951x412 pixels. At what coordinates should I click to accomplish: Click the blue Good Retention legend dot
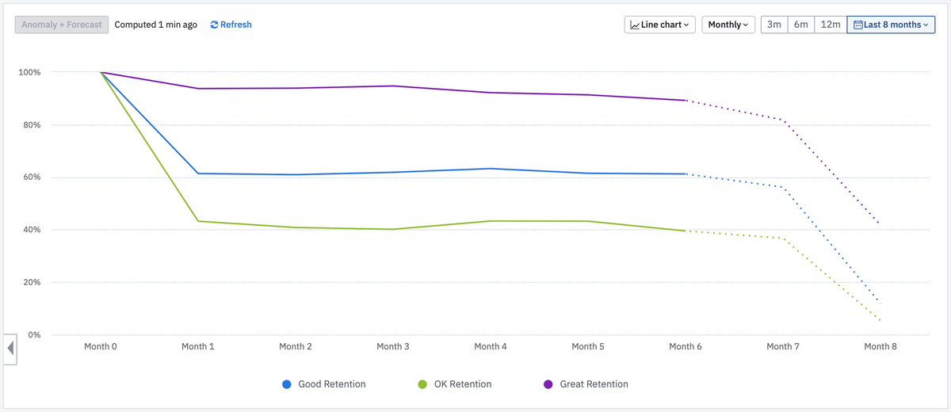tap(287, 384)
